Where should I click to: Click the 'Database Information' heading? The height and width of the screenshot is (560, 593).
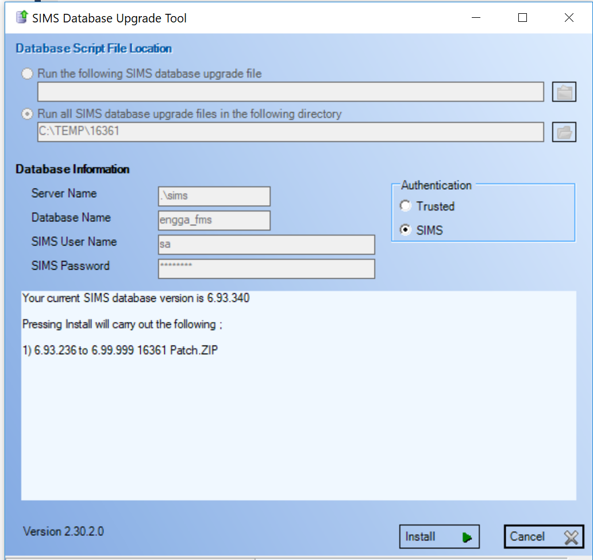tap(72, 169)
